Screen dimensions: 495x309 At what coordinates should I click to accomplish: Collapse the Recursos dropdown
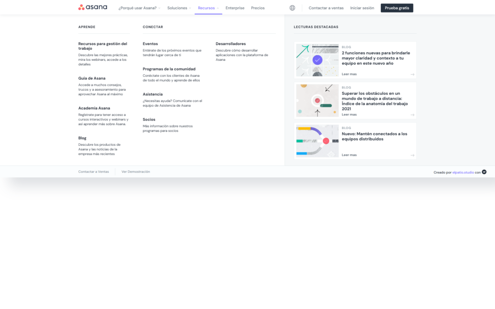click(208, 8)
